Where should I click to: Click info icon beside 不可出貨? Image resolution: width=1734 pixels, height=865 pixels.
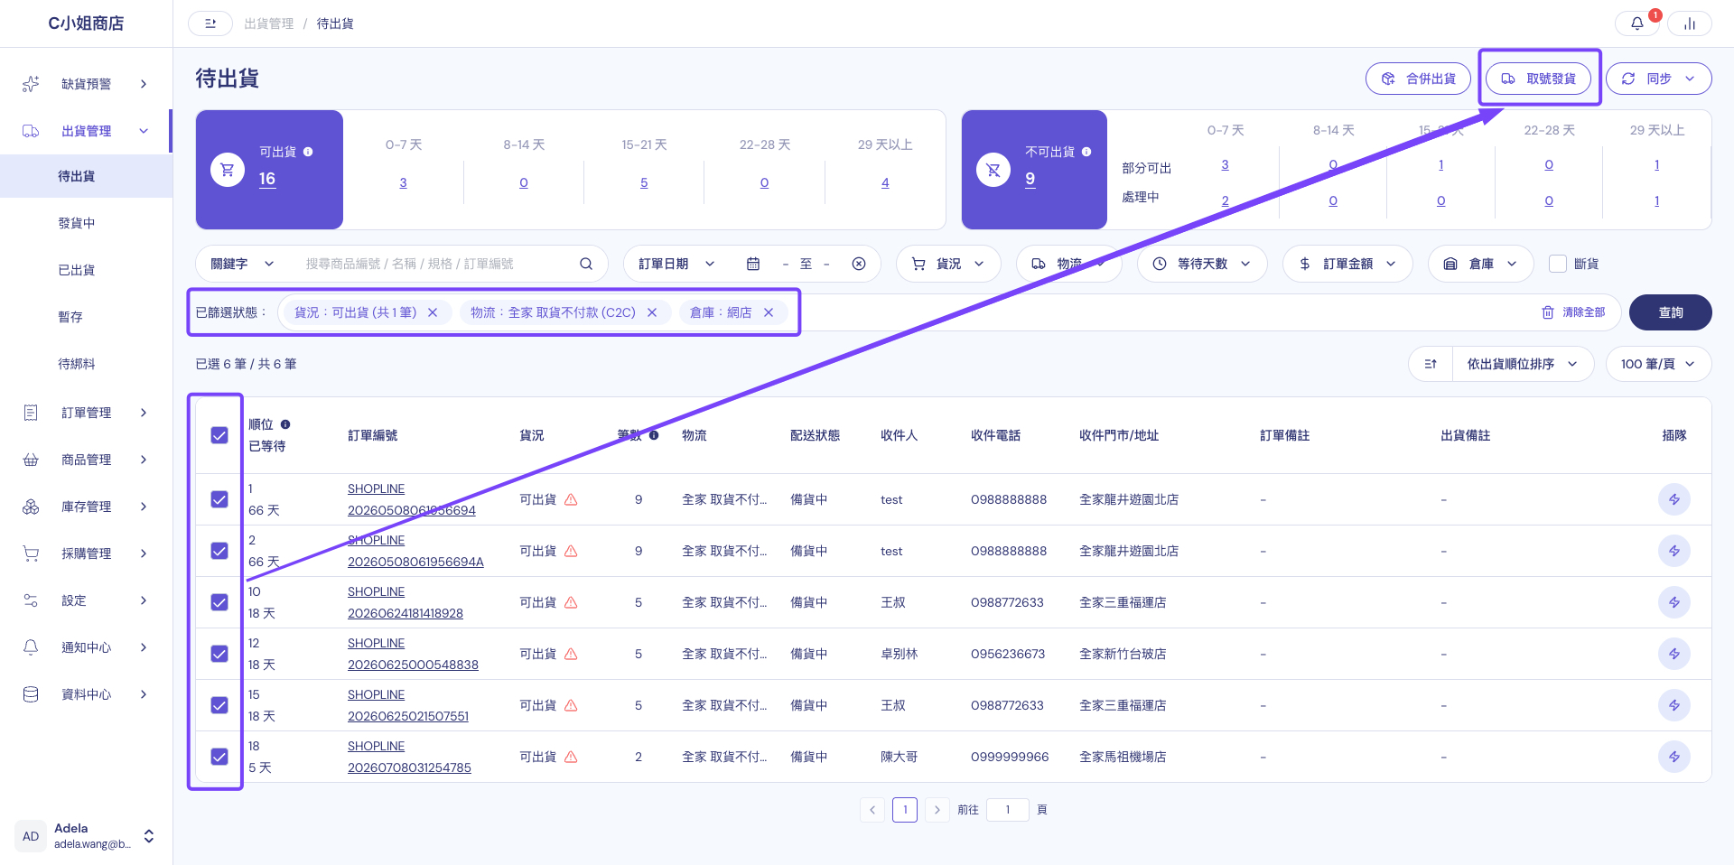point(1086,152)
